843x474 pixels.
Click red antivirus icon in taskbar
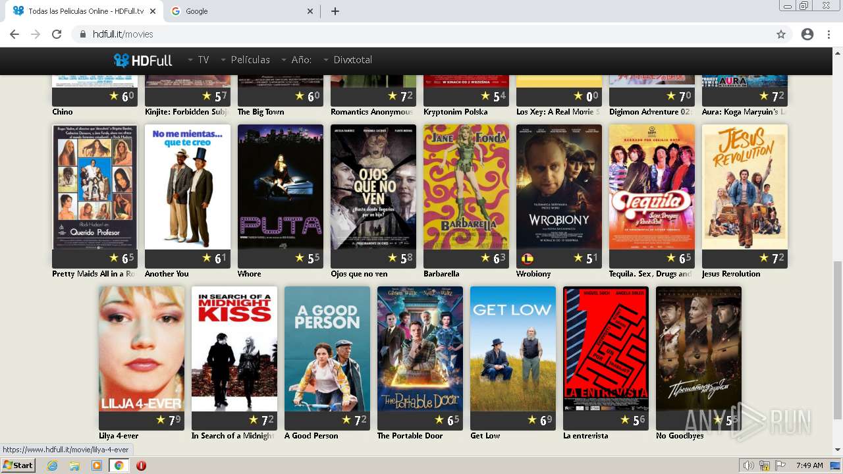tap(141, 465)
